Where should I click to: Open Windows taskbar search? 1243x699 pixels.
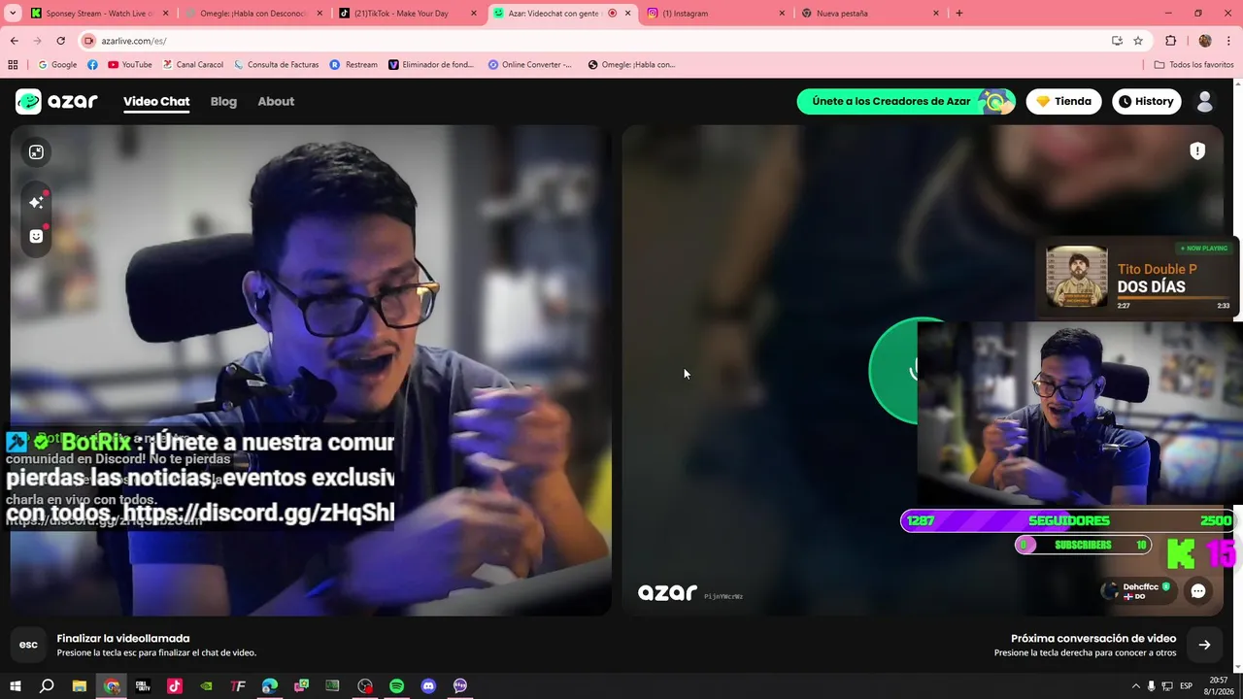[47, 685]
